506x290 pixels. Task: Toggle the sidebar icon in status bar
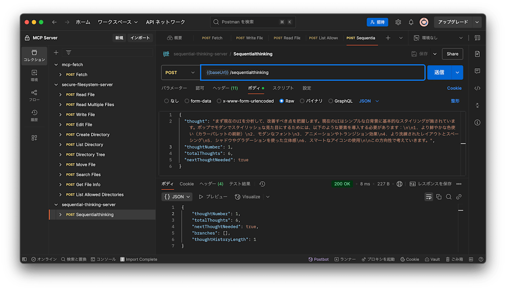(x=24, y=259)
